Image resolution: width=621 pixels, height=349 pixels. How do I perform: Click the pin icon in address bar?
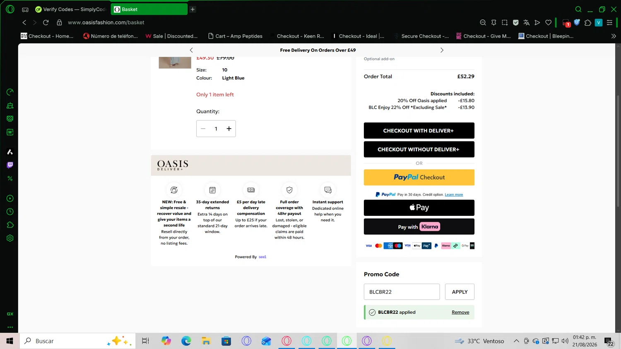[493, 23]
